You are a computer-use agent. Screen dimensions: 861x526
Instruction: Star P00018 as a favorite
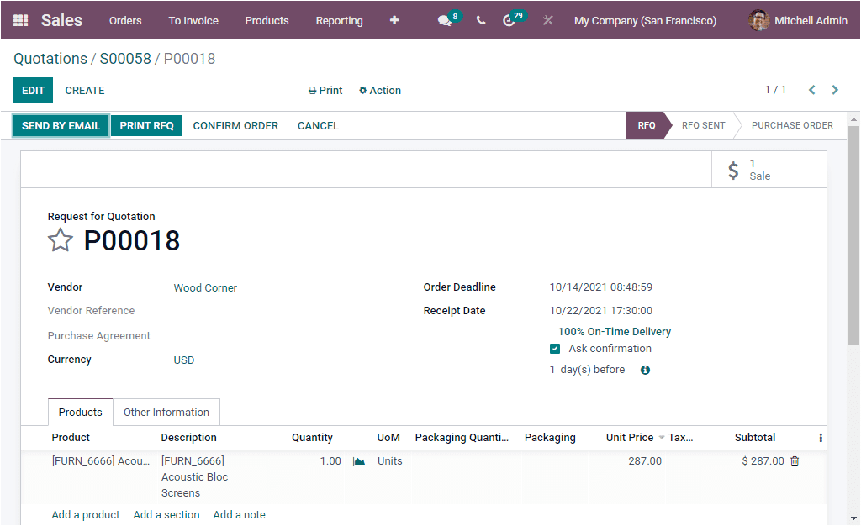(60, 240)
